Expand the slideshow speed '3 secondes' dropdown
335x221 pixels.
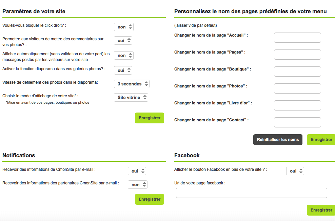(x=132, y=84)
